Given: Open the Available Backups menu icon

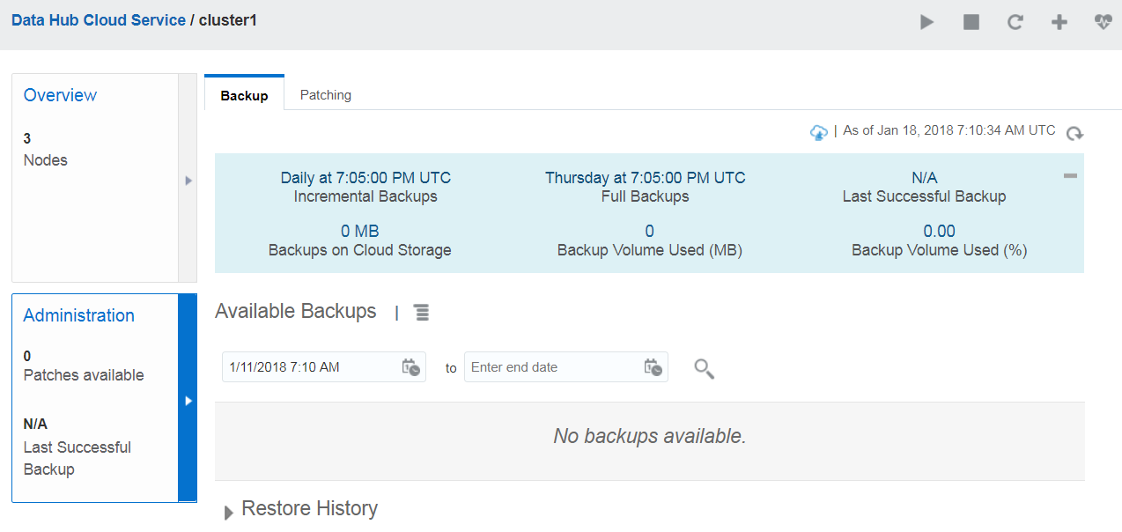Looking at the screenshot, I should tap(422, 312).
